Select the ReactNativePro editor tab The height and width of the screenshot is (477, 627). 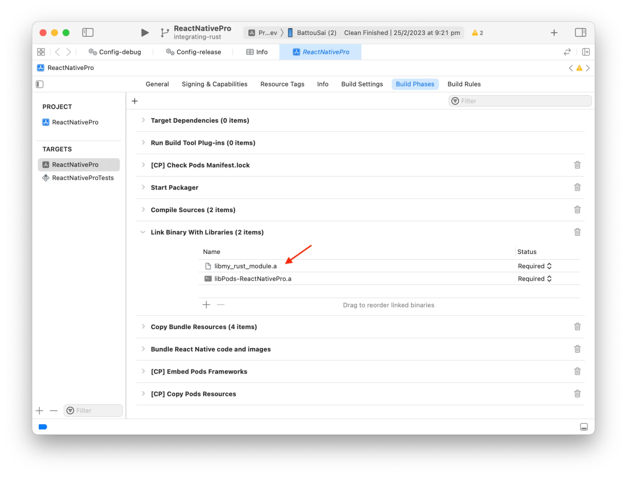(x=321, y=52)
